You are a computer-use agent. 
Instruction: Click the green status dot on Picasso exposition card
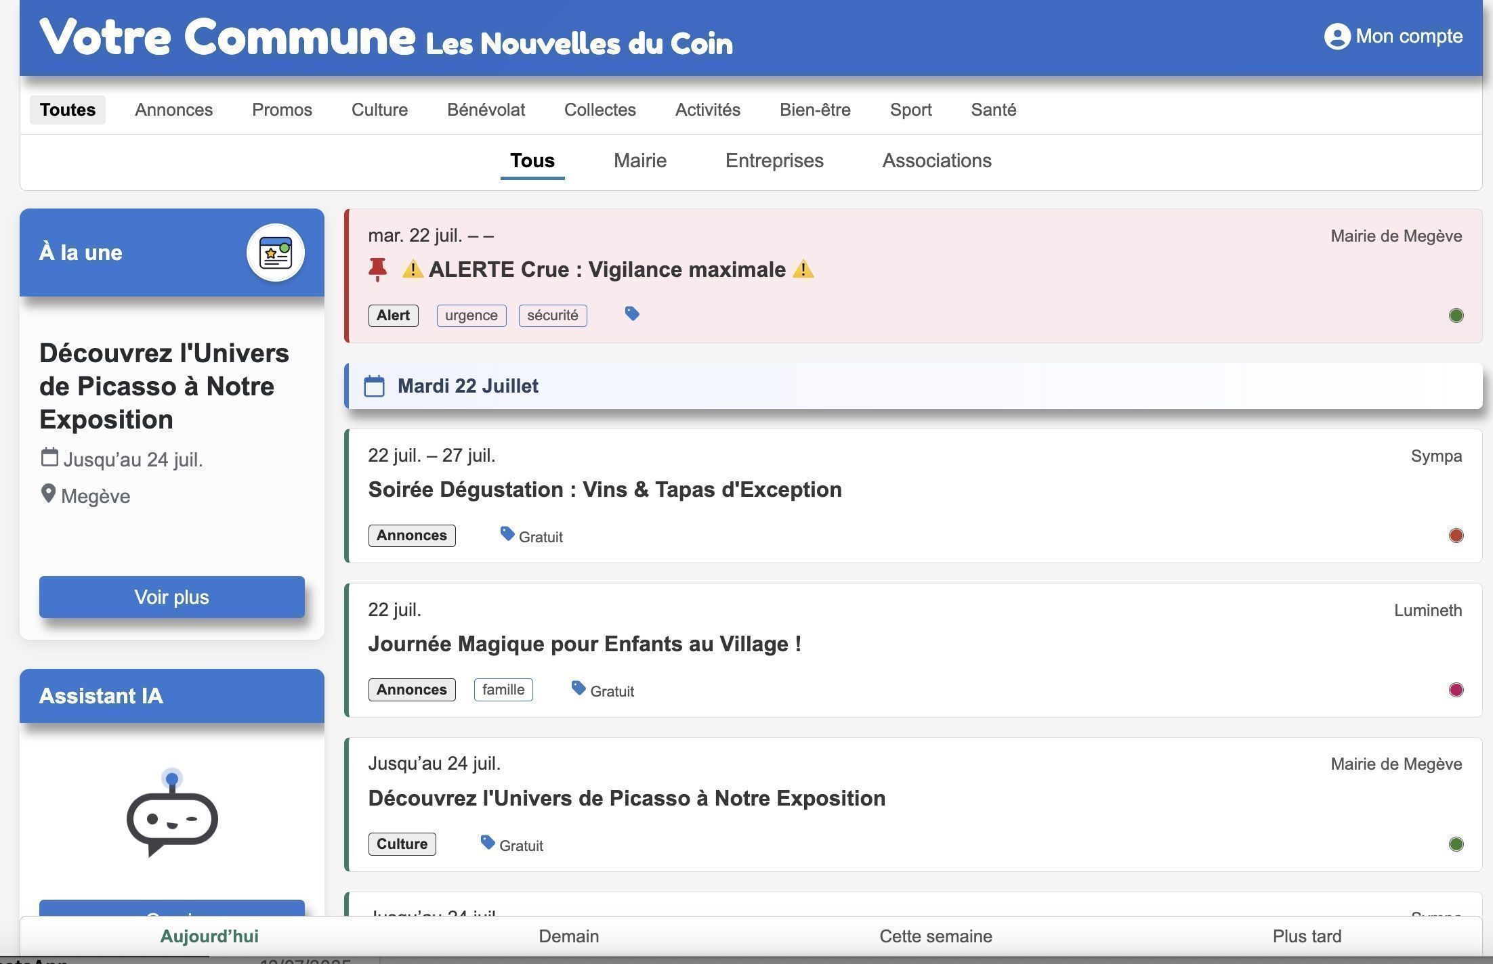1455,844
